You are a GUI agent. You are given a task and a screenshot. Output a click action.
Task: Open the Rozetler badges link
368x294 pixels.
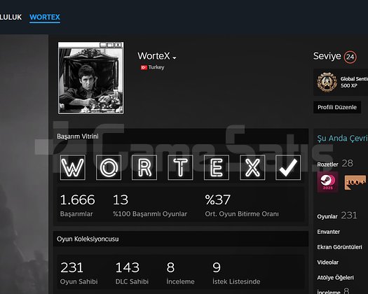pos(327,164)
